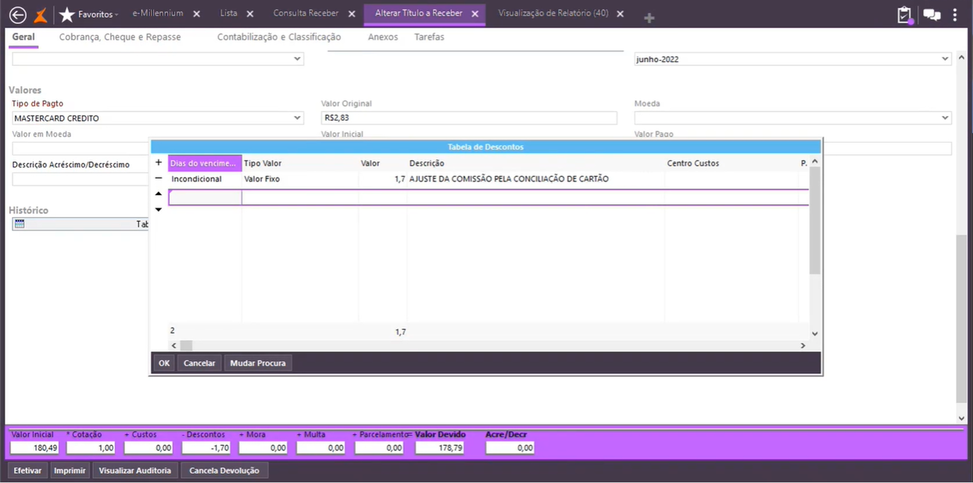This screenshot has height=483, width=973.
Task: Open Contabilização e Classificação tab
Action: [279, 37]
